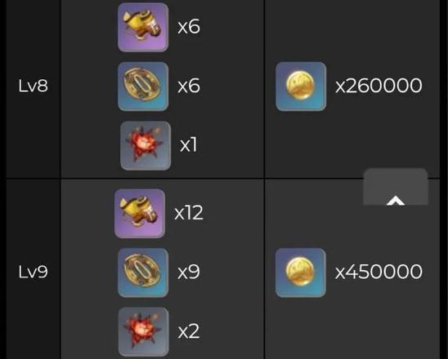This screenshot has width=448, height=359.
Task: Click the red boss material icon for Lv8
Action: click(x=146, y=145)
